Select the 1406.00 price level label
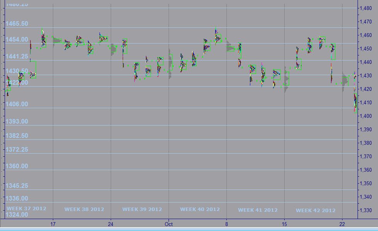The height and width of the screenshot is (231, 378). [17, 104]
